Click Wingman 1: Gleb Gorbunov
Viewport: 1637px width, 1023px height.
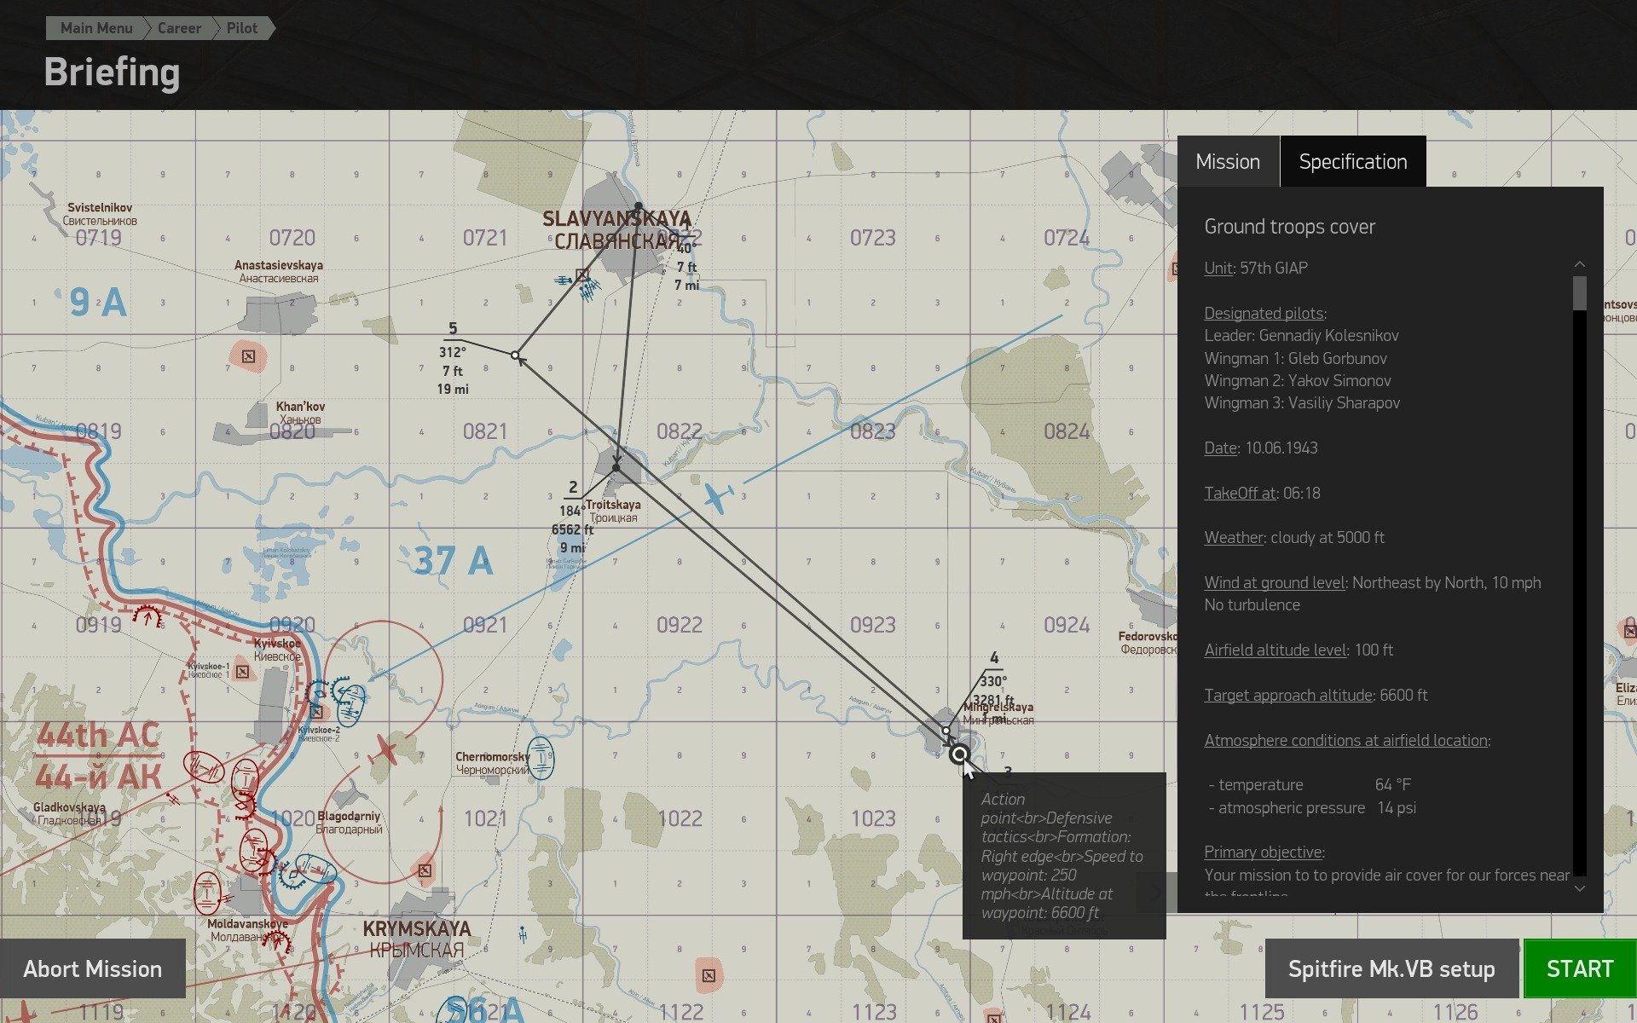coord(1295,358)
